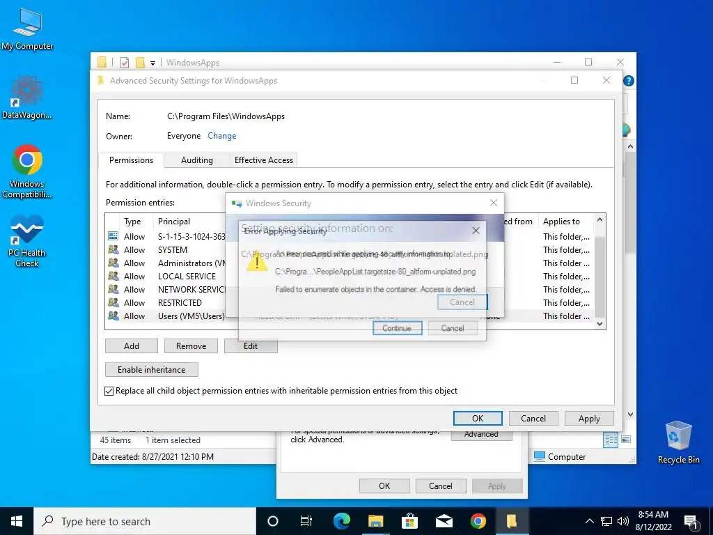Switch Explorer to details view icon
This screenshot has width=713, height=535.
point(611,440)
